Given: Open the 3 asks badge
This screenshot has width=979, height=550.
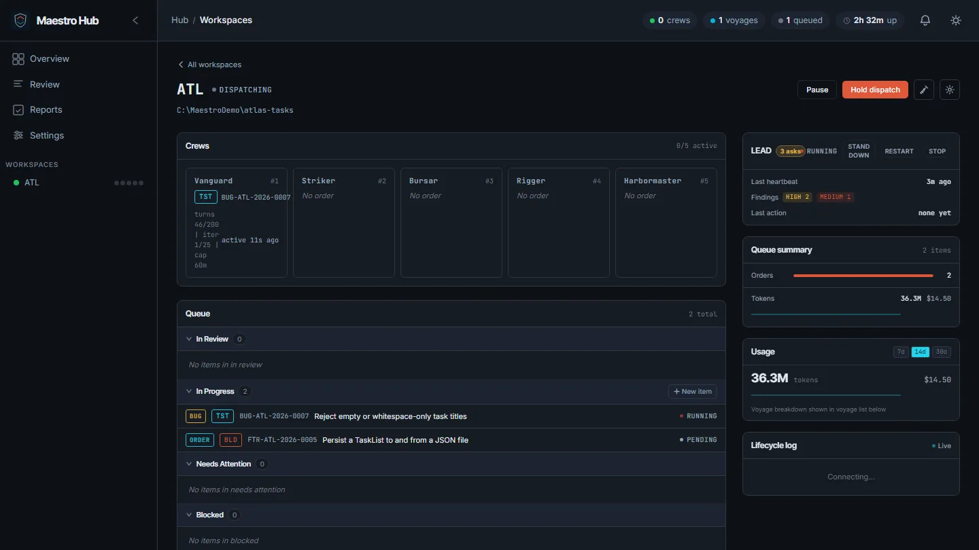Looking at the screenshot, I should tap(790, 151).
